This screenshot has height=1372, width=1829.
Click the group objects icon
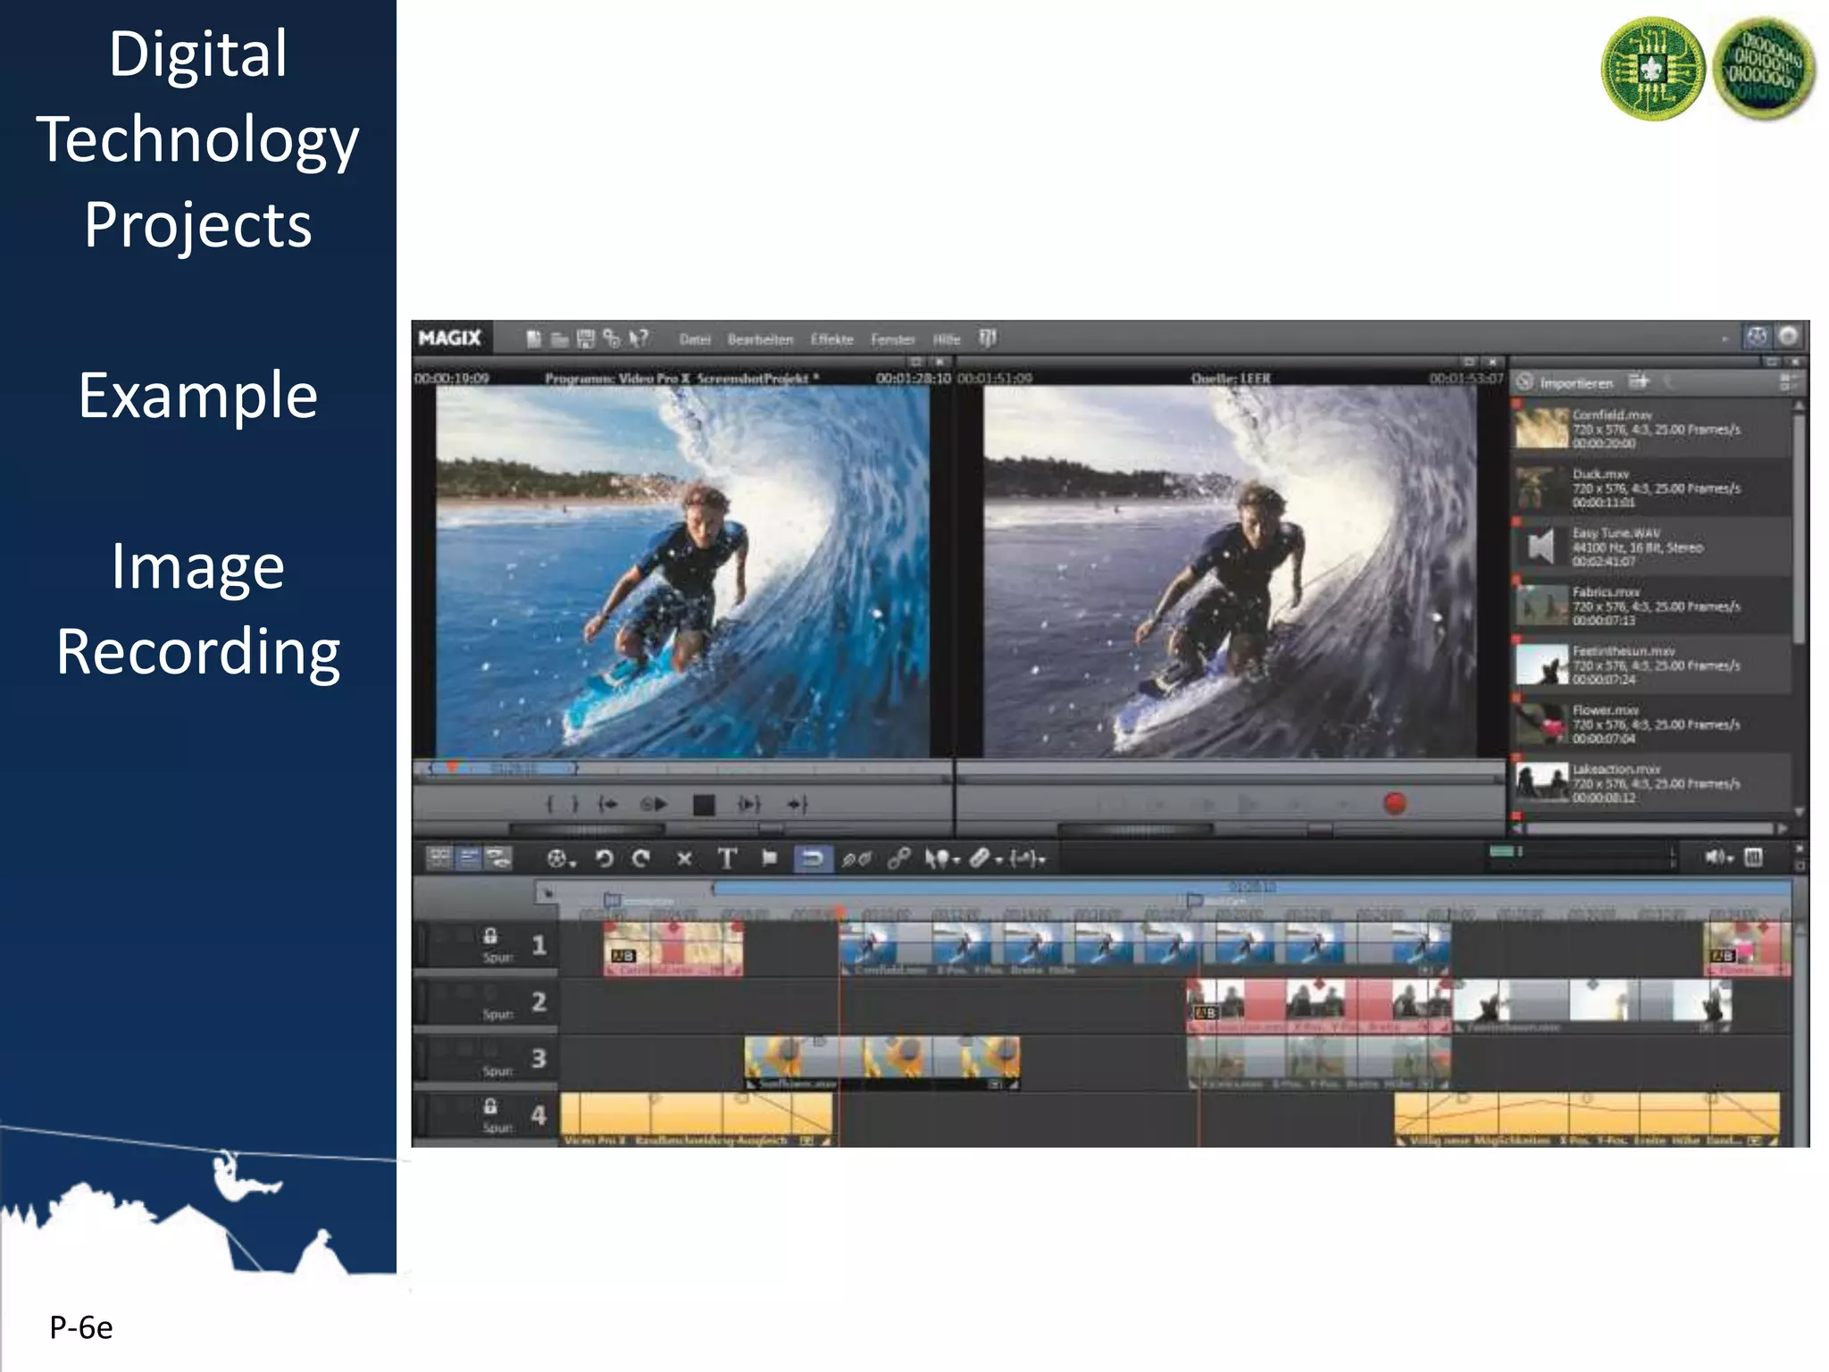click(x=857, y=859)
